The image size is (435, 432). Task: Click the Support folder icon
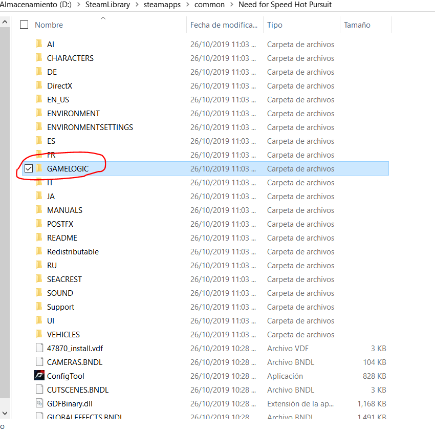[x=39, y=306]
